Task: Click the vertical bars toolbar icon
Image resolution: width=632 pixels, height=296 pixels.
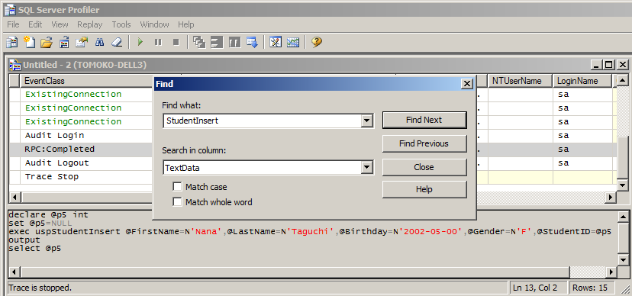Action: pyautogui.click(x=234, y=42)
